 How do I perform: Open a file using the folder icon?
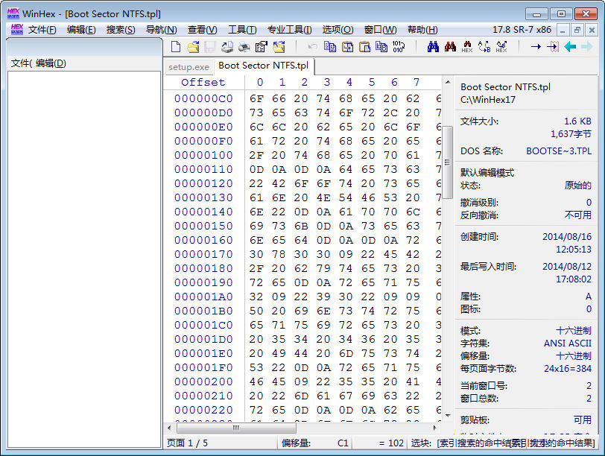click(x=193, y=47)
